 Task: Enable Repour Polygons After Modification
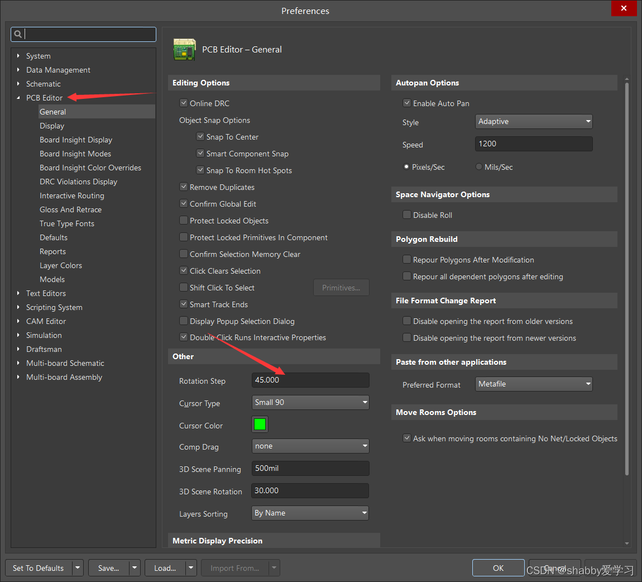click(406, 259)
